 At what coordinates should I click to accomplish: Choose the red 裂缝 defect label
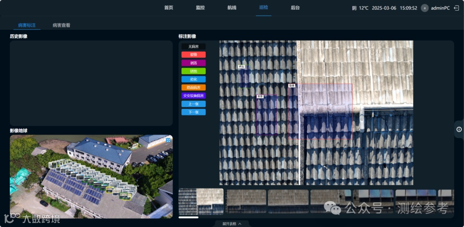[193, 55]
